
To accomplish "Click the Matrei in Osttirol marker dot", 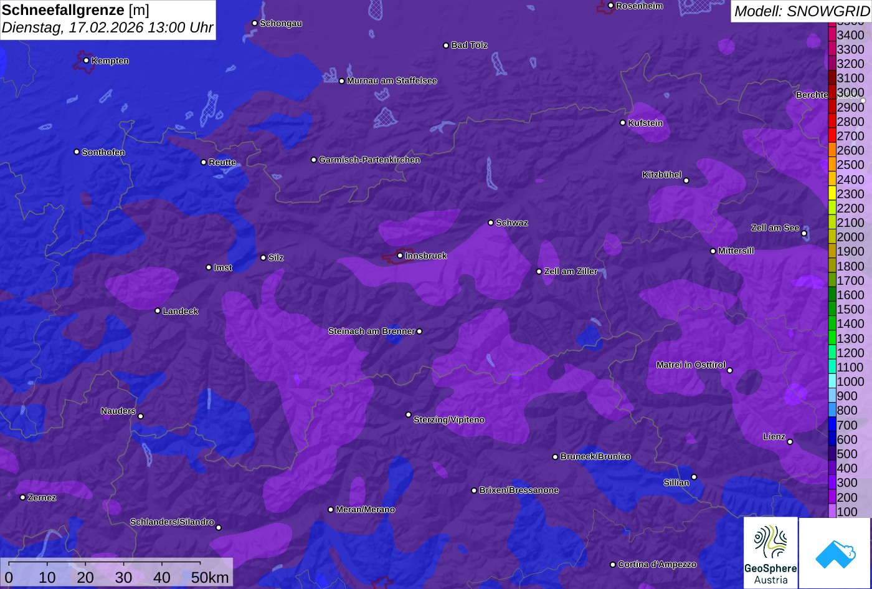I will coord(730,370).
